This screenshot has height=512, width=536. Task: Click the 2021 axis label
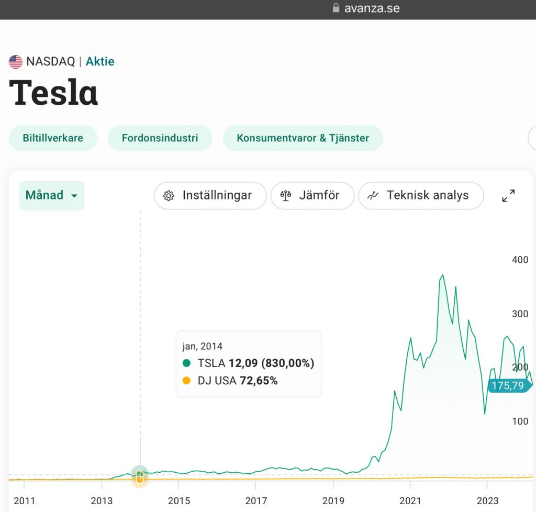pos(410,500)
